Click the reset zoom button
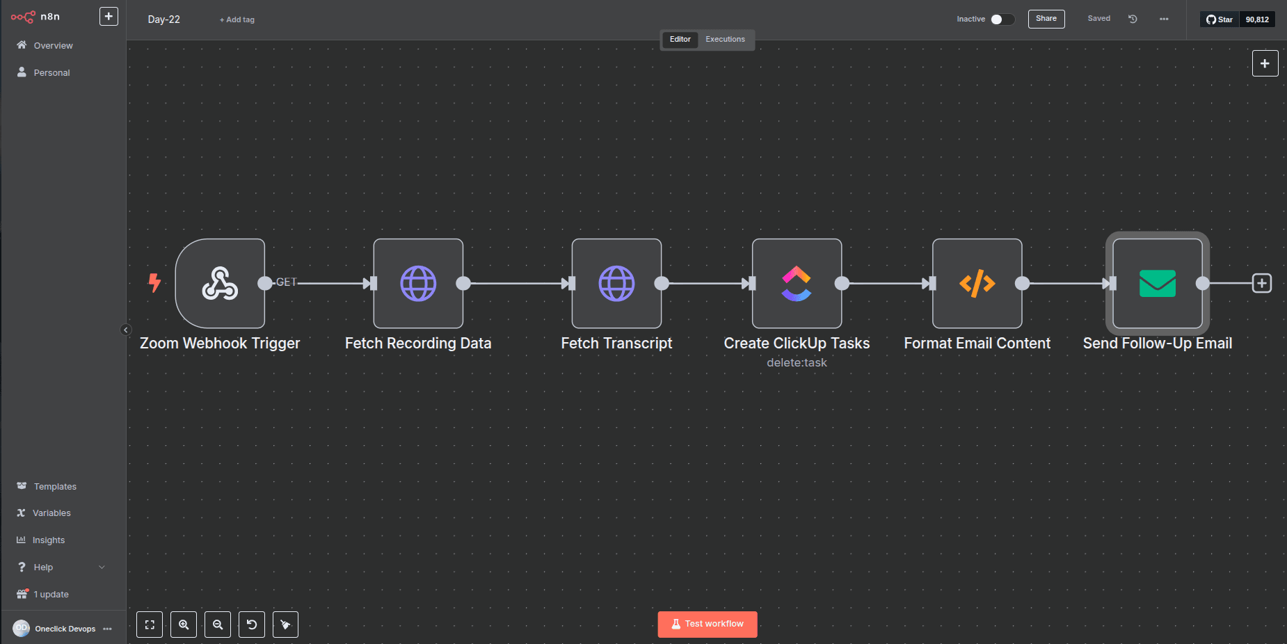Screen dimensions: 1287x644 (252, 625)
